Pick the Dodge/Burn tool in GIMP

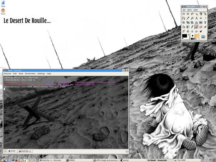(x=201, y=31)
